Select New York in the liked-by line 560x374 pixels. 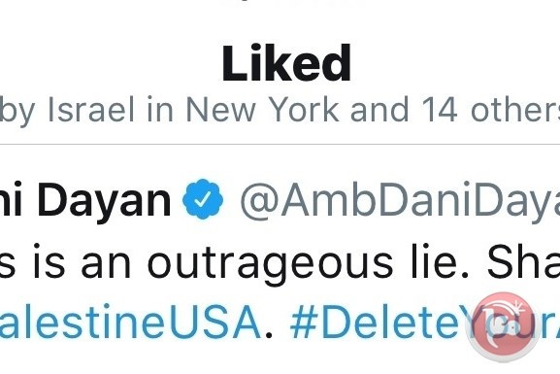(x=262, y=109)
